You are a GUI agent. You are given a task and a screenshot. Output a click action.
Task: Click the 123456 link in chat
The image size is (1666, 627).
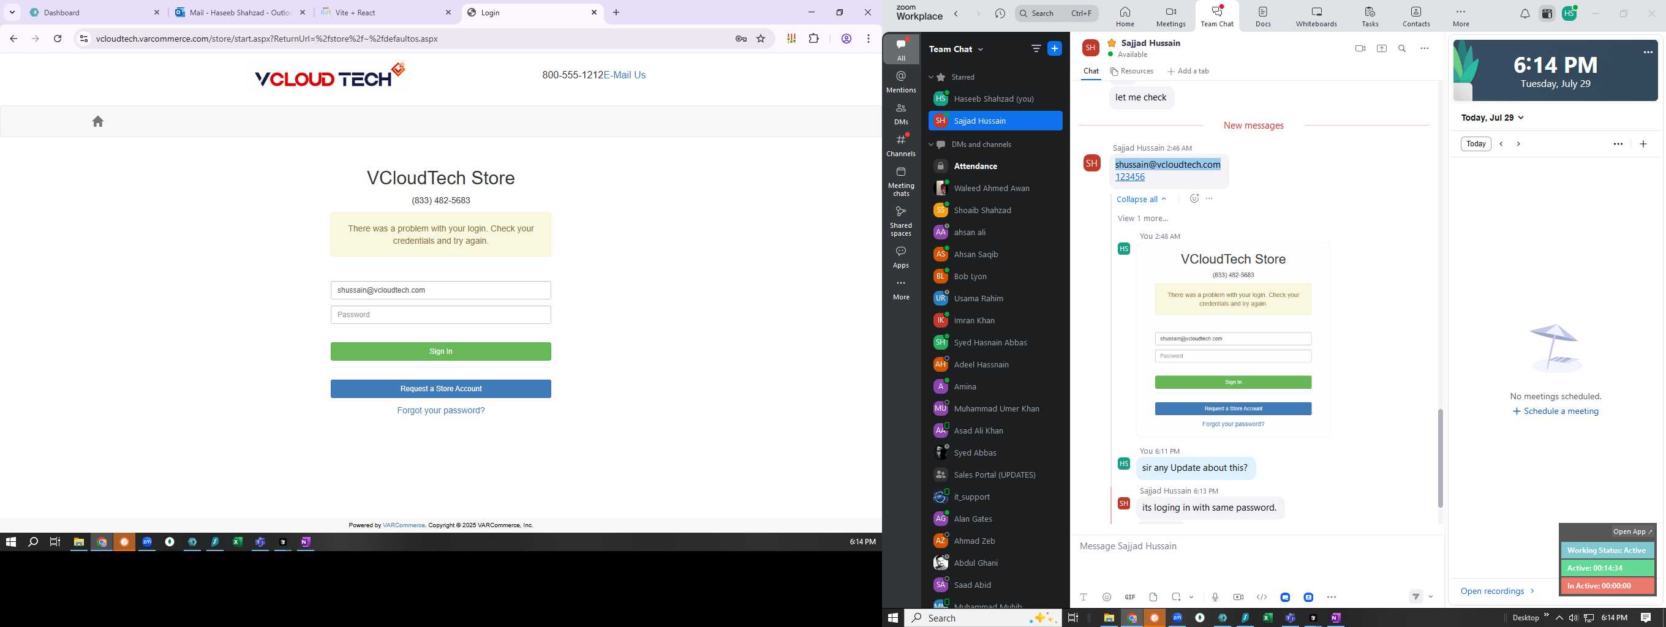click(1130, 177)
